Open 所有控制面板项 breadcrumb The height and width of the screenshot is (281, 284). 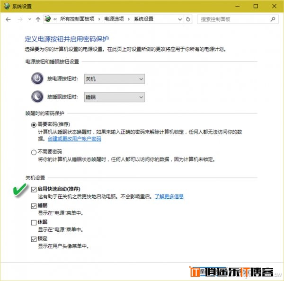coord(77,19)
